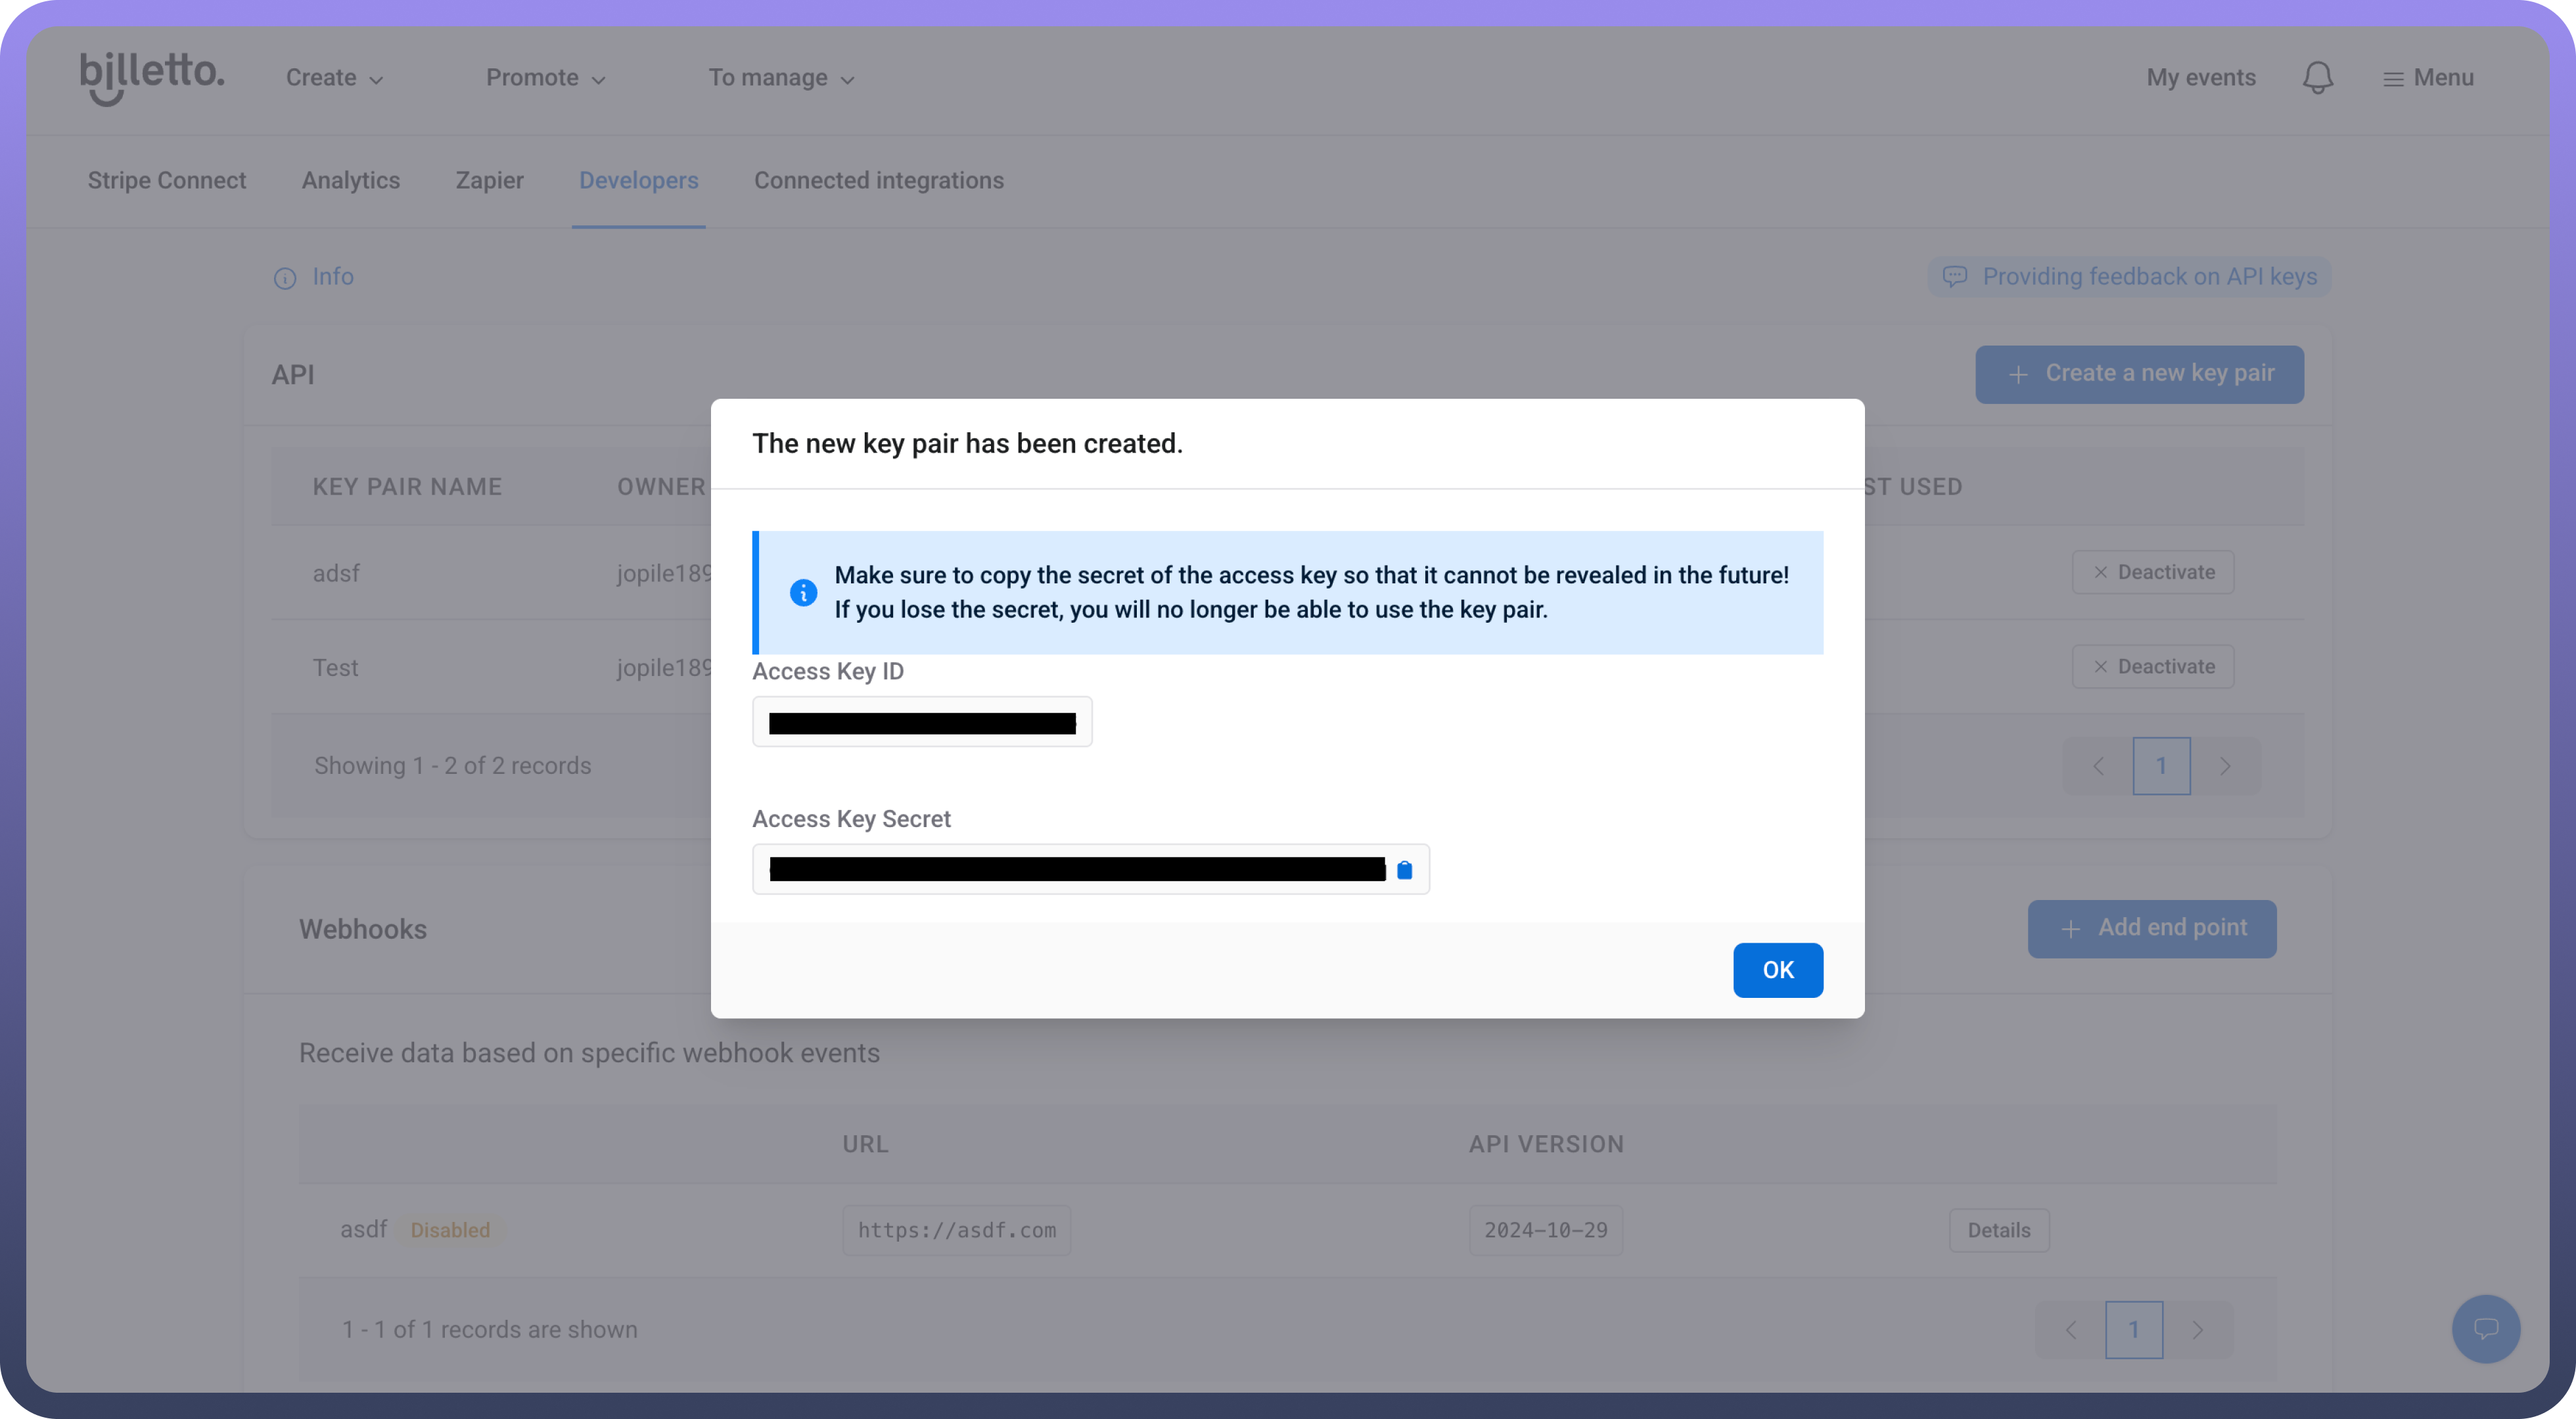This screenshot has width=2576, height=1419.
Task: Open the Zapier tab
Action: pos(489,181)
